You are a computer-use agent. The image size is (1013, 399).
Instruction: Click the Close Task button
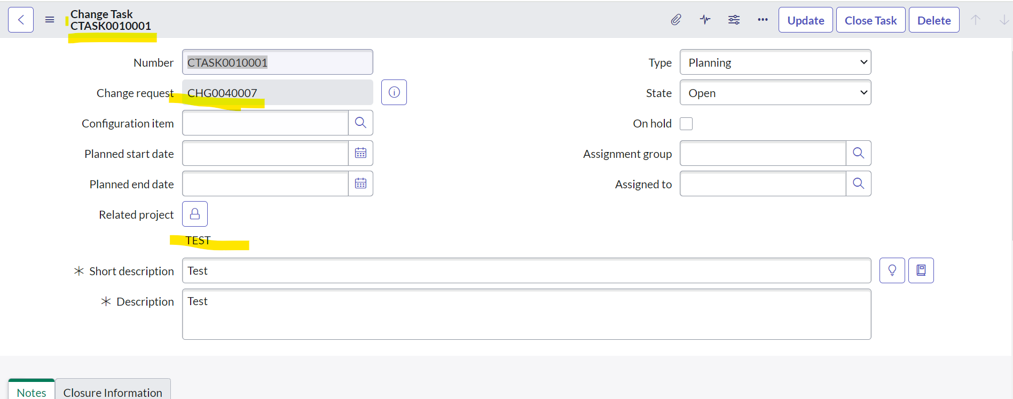point(870,20)
